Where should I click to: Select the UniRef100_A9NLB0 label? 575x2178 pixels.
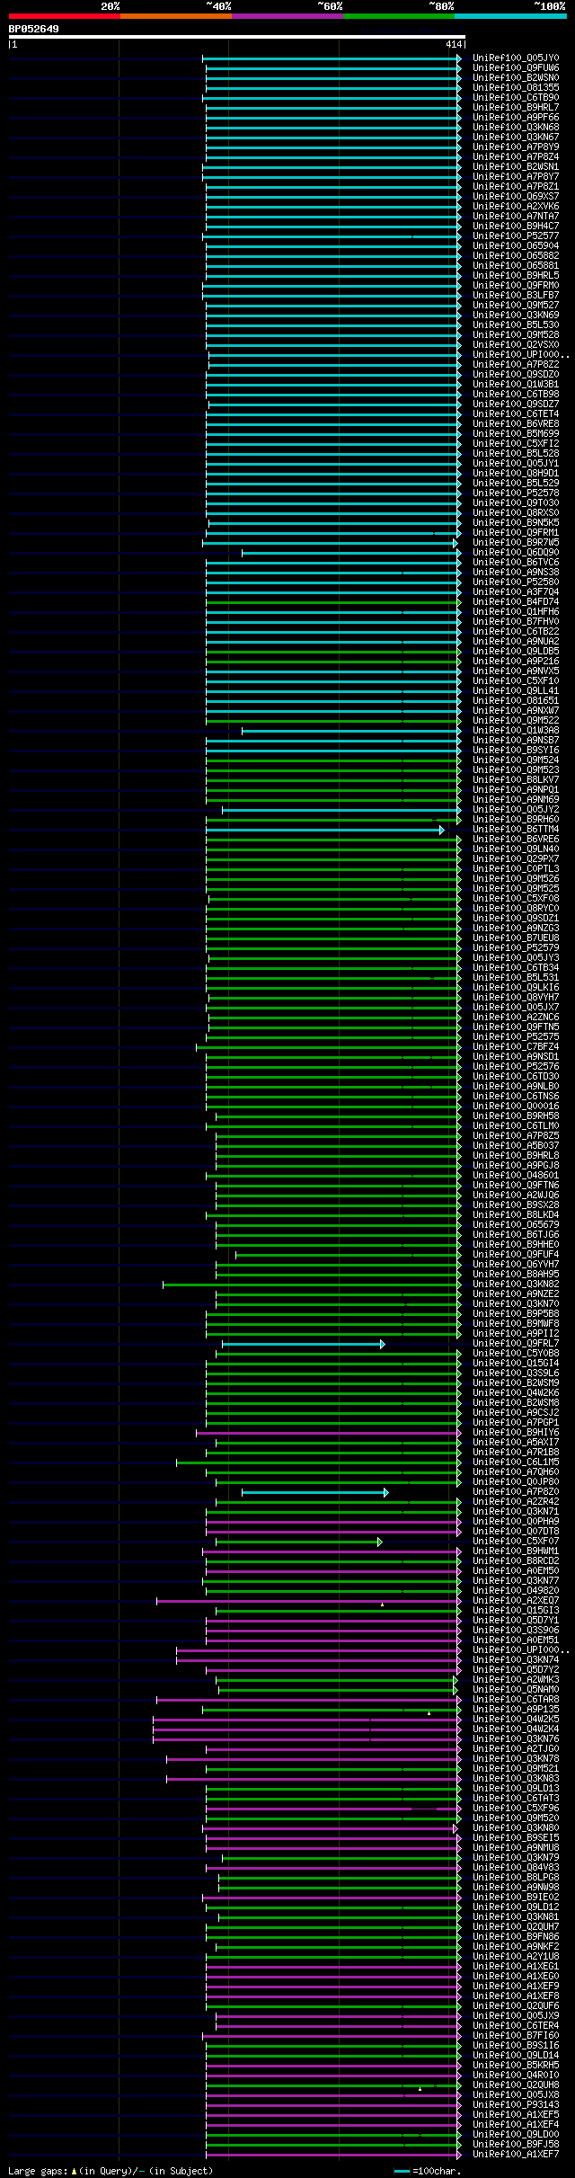coord(516,1086)
